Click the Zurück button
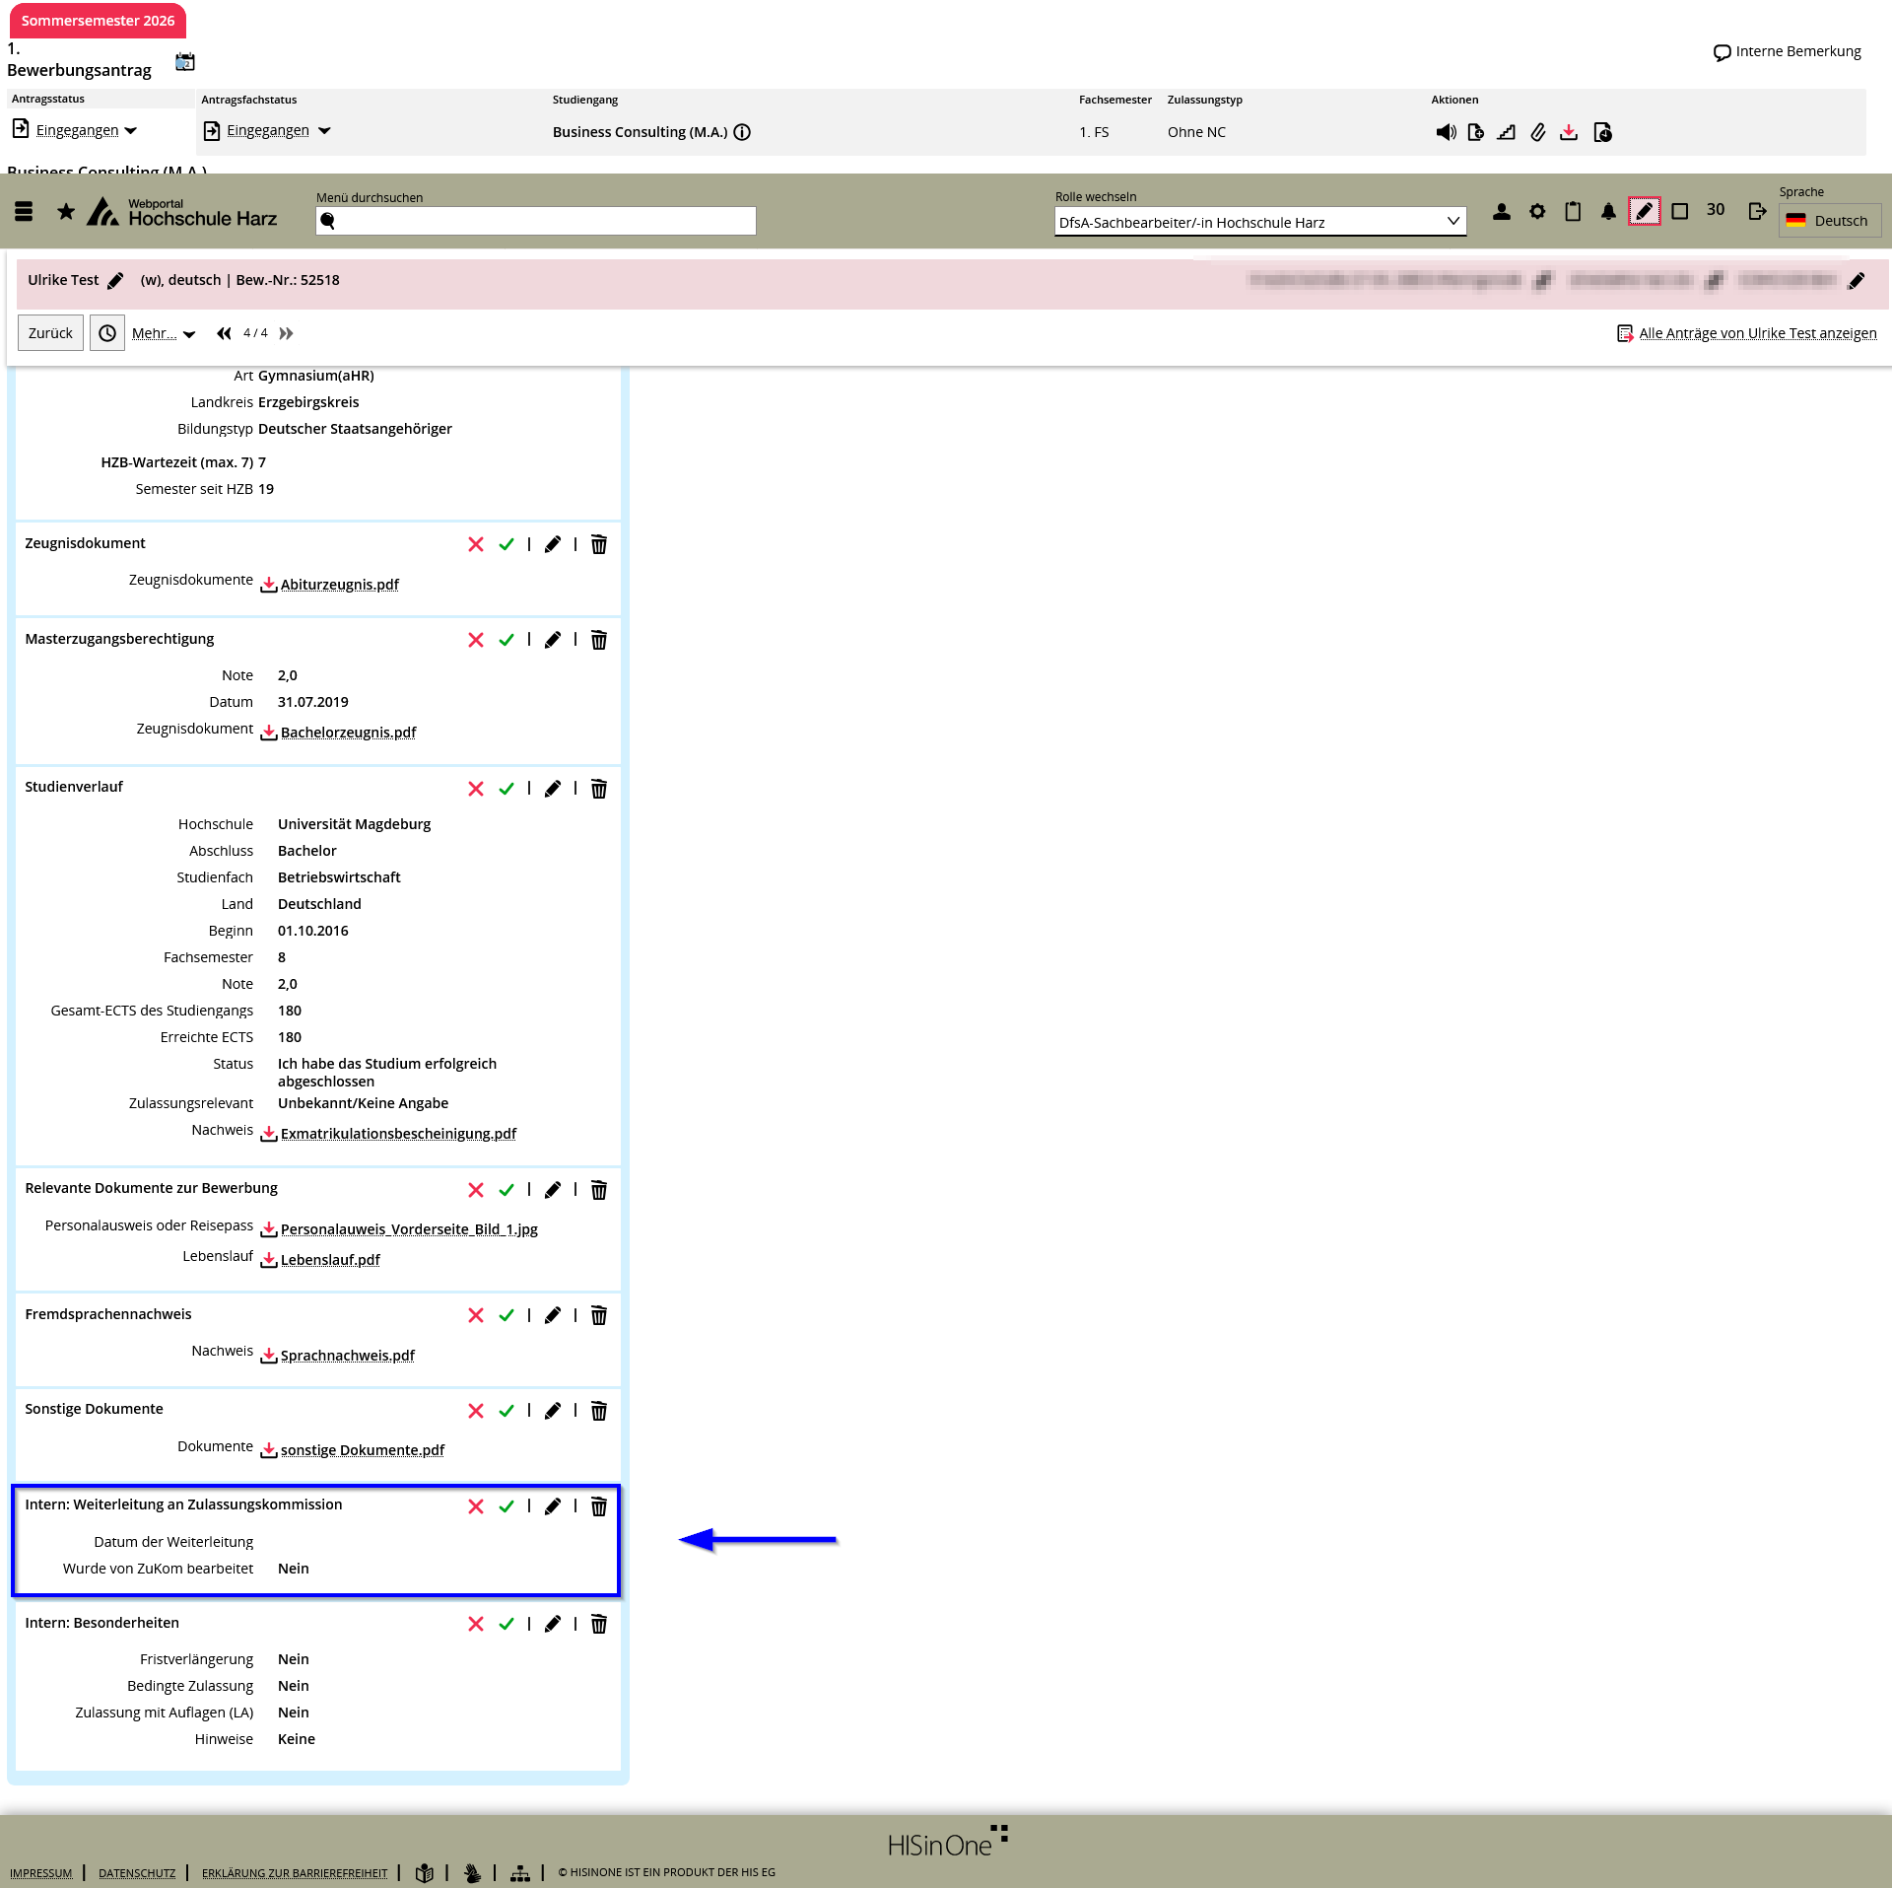This screenshot has width=1892, height=1888. click(x=50, y=333)
